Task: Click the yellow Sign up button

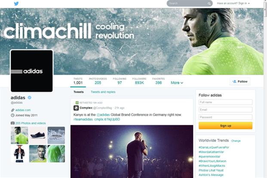Action: point(225,126)
